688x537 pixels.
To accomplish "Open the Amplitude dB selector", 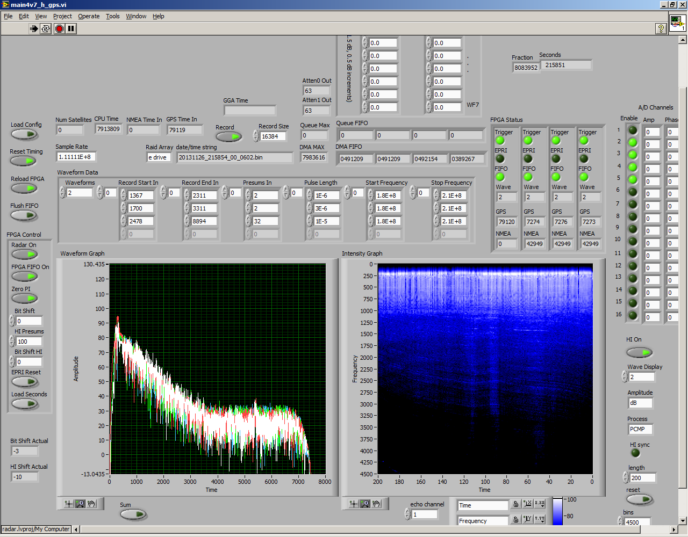I will click(640, 403).
